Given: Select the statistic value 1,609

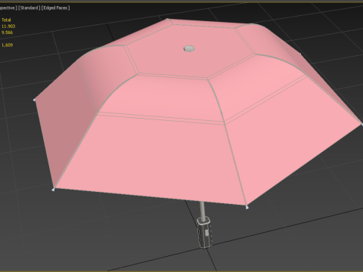Looking at the screenshot, I should point(7,45).
